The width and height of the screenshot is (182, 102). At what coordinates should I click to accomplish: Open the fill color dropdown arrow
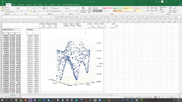(32, 11)
